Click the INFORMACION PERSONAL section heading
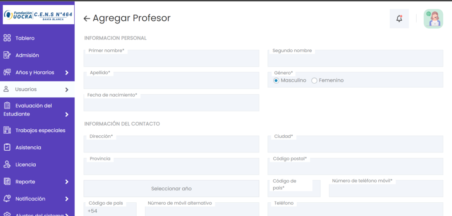Image resolution: width=452 pixels, height=216 pixels. click(115, 38)
